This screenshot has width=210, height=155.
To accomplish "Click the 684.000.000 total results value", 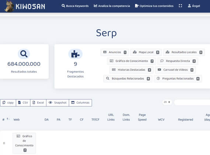I will pyautogui.click(x=24, y=64).
